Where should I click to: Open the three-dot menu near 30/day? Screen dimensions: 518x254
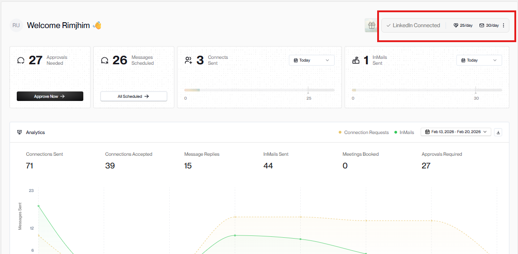504,25
